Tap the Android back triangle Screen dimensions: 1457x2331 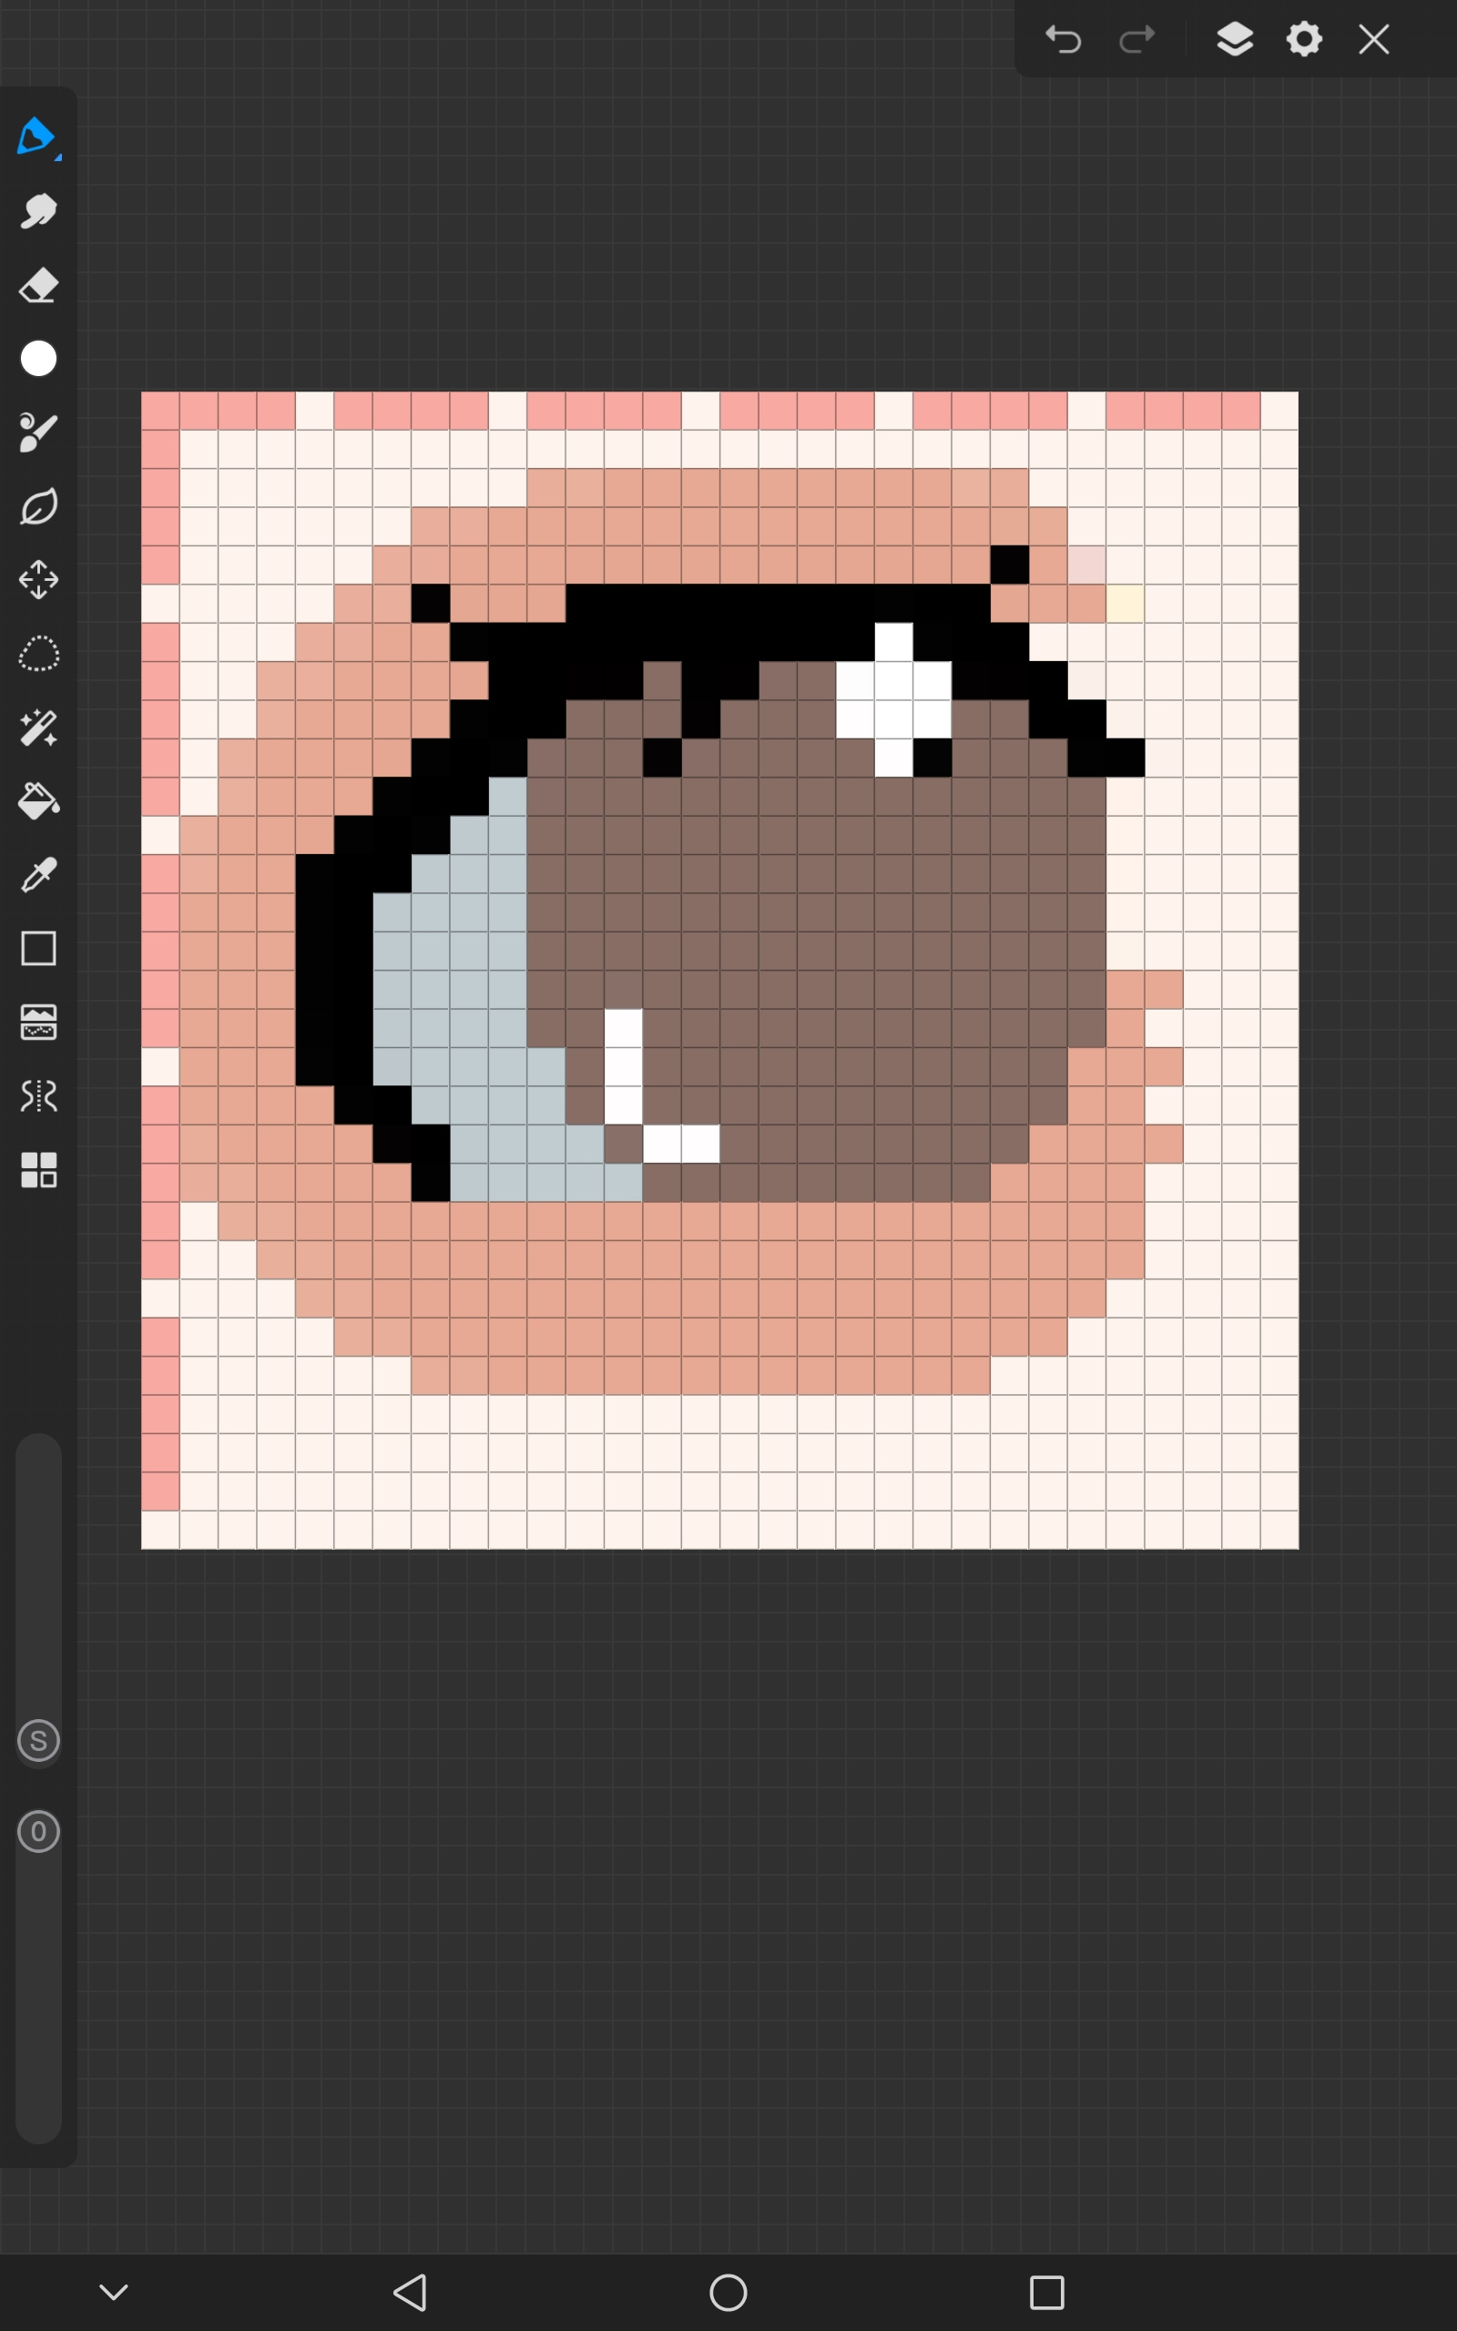click(412, 2293)
